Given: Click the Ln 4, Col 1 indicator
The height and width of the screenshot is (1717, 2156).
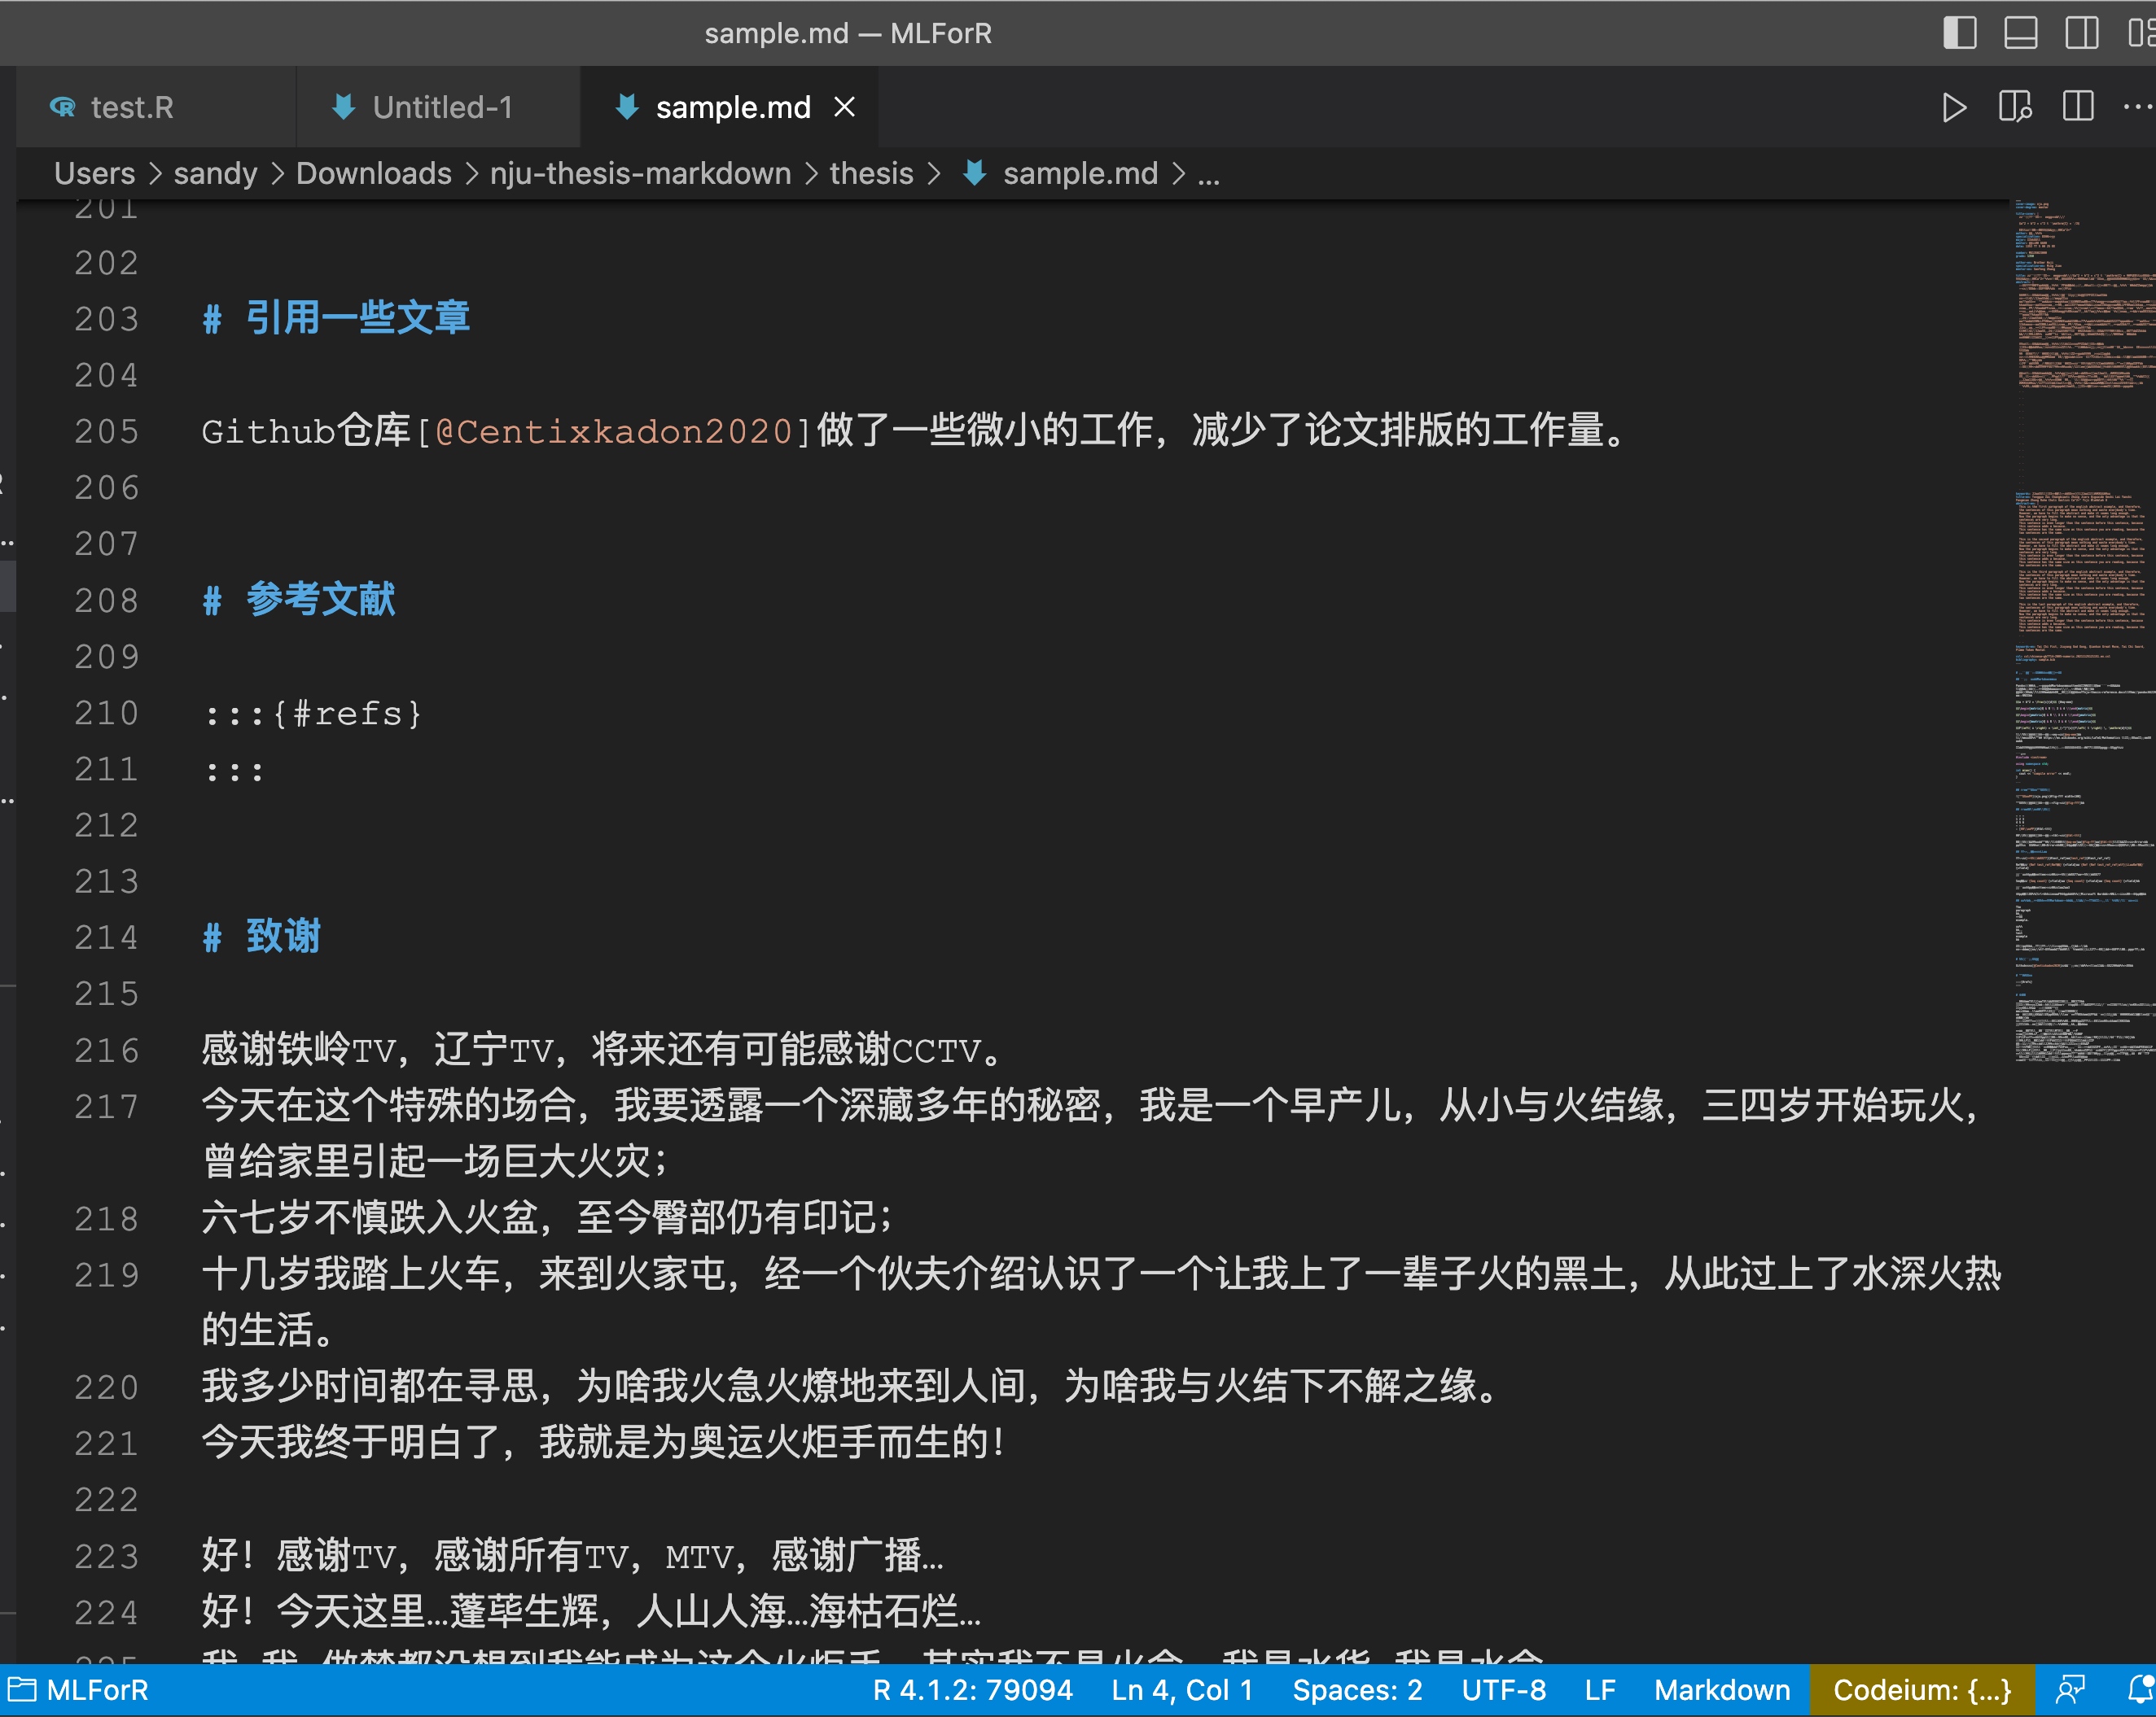Looking at the screenshot, I should click(x=1181, y=1690).
